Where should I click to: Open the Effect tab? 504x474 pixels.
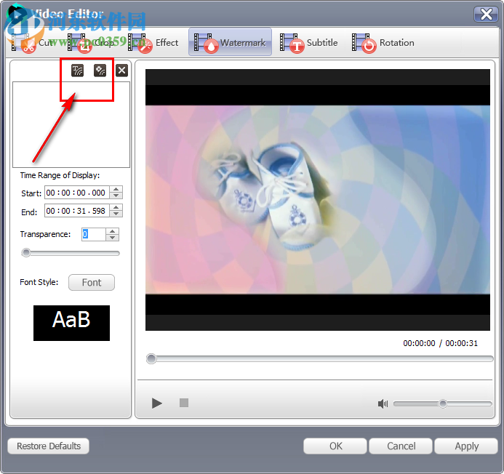coord(153,43)
